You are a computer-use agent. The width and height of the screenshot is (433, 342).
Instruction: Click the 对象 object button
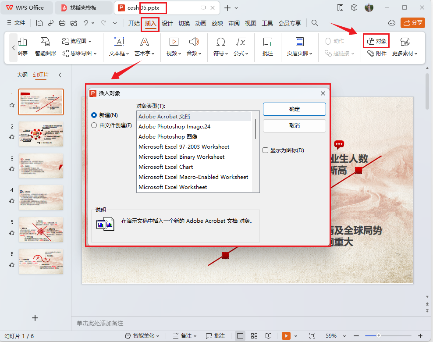376,41
